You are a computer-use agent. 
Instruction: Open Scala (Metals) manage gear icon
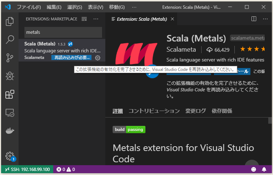point(98,58)
